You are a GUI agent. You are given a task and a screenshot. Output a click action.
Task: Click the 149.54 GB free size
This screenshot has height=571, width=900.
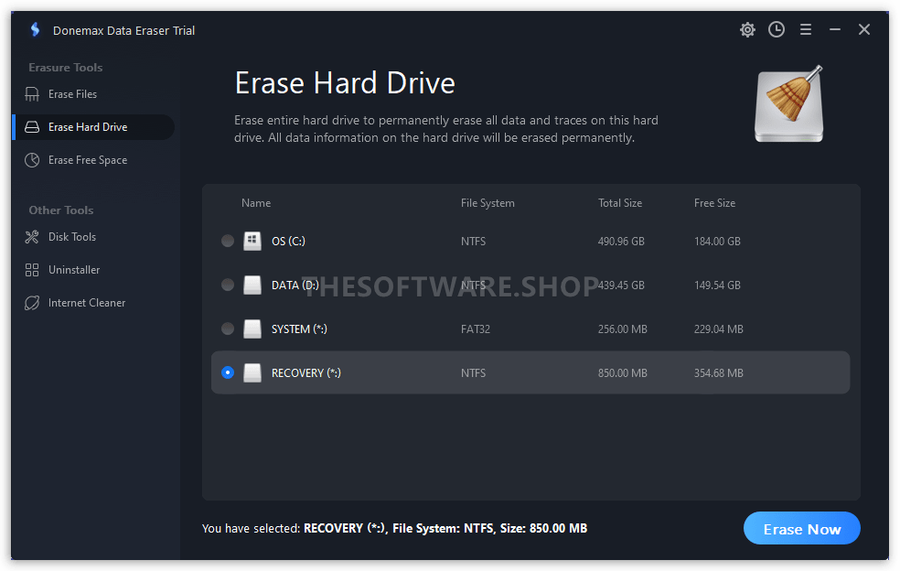point(717,285)
